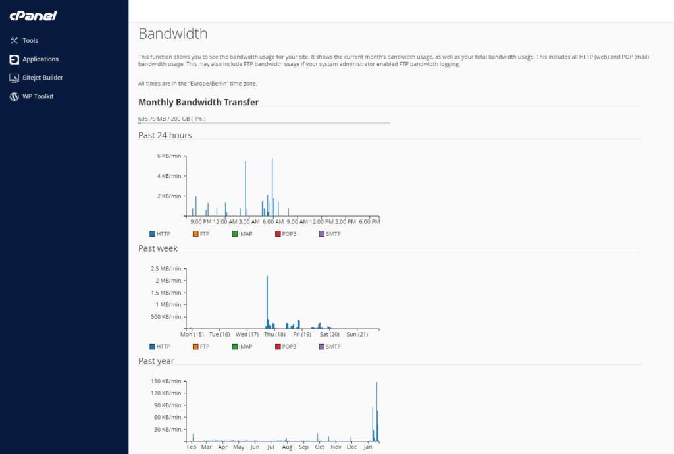
Task: Click the Sitejet Builder monitor icon
Action: click(14, 78)
